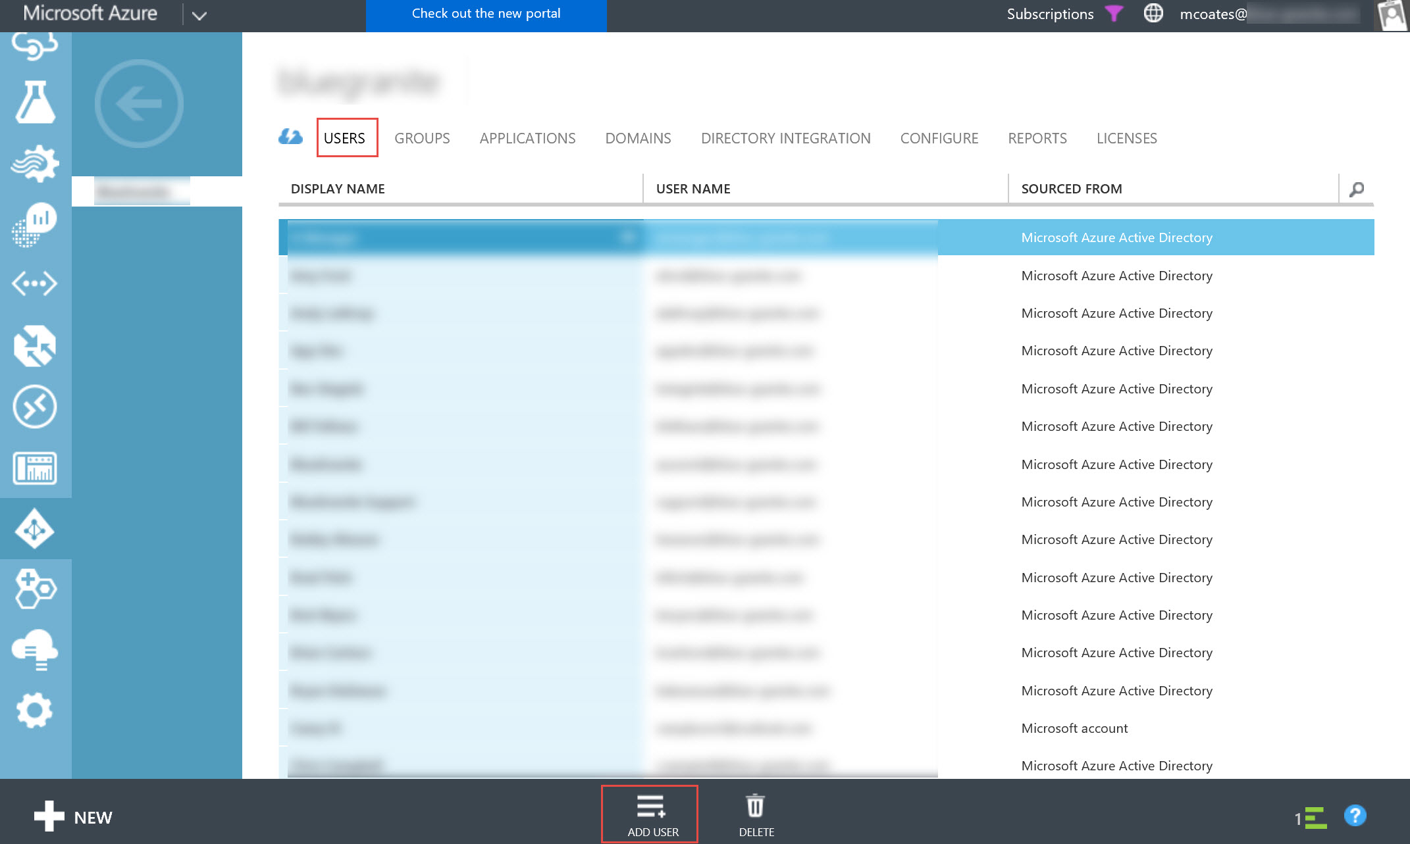Open the Machine Learning flask icon in sidebar
The height and width of the screenshot is (844, 1410).
click(36, 103)
